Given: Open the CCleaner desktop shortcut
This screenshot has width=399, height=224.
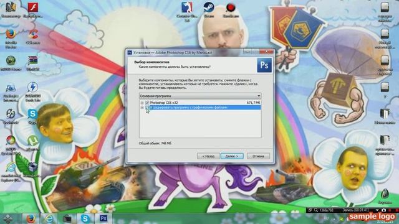Looking at the screenshot, I should pos(33,36).
